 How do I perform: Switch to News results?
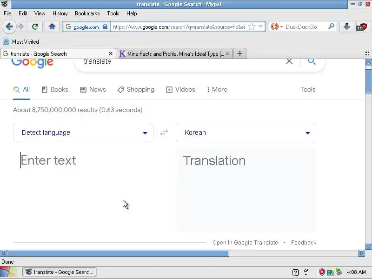(93, 90)
